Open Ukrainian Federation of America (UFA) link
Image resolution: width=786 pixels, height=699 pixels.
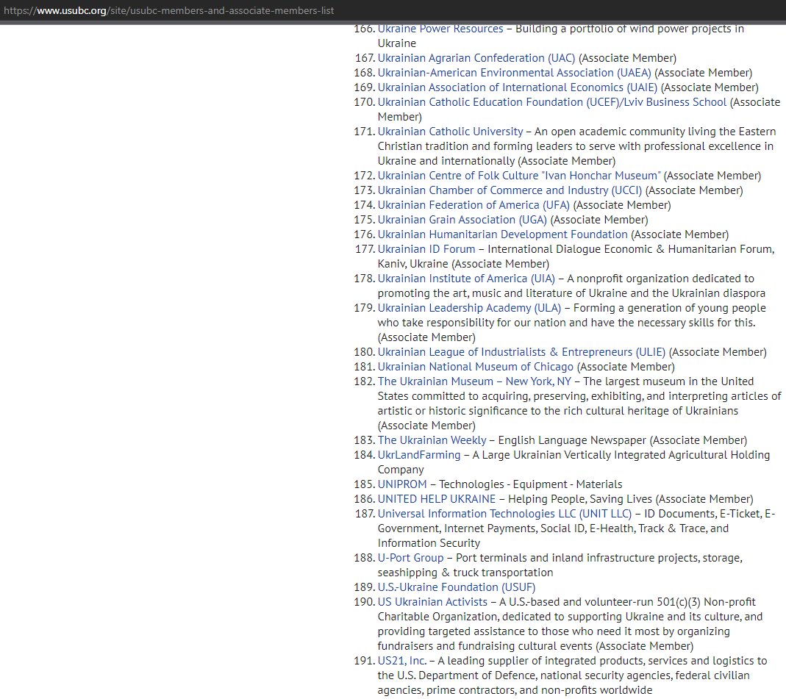474,205
